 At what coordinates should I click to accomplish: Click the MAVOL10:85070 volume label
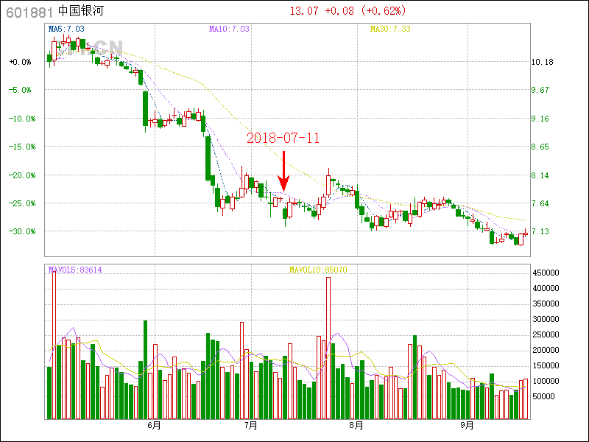pos(318,270)
